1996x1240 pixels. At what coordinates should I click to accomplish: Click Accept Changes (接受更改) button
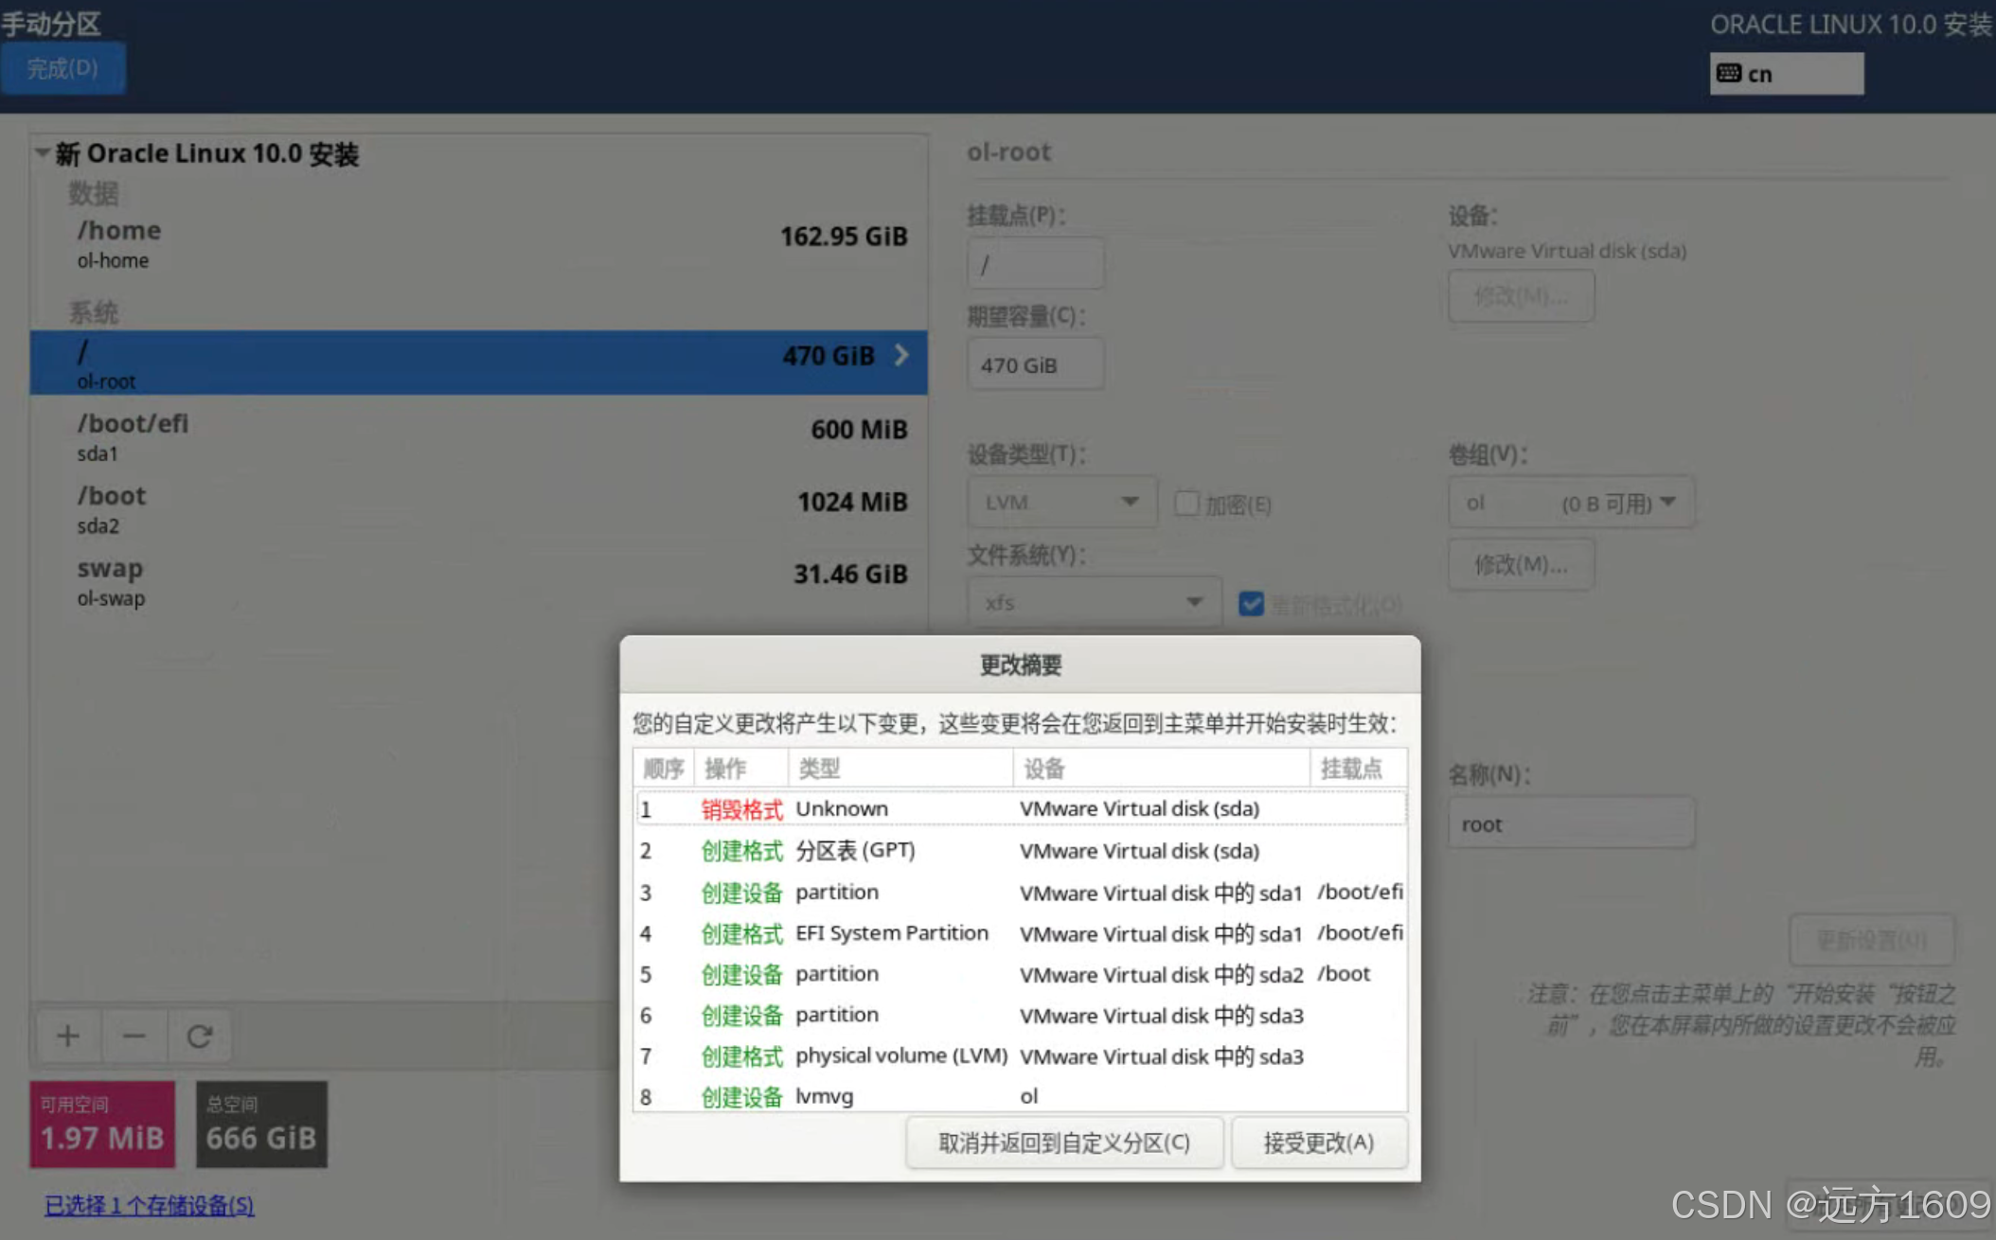[x=1319, y=1143]
